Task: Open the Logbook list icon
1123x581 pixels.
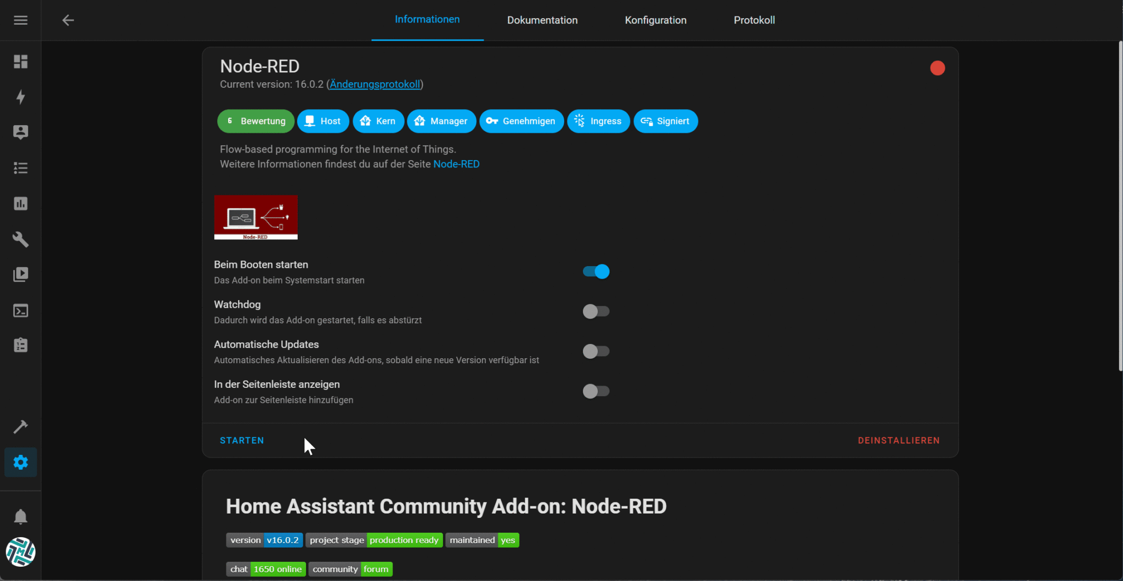Action: (20, 168)
